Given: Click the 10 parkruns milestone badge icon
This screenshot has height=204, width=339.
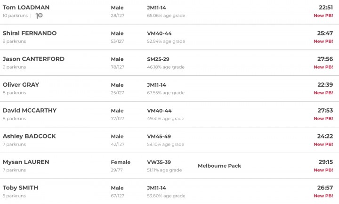Looking at the screenshot, I should (40, 16).
